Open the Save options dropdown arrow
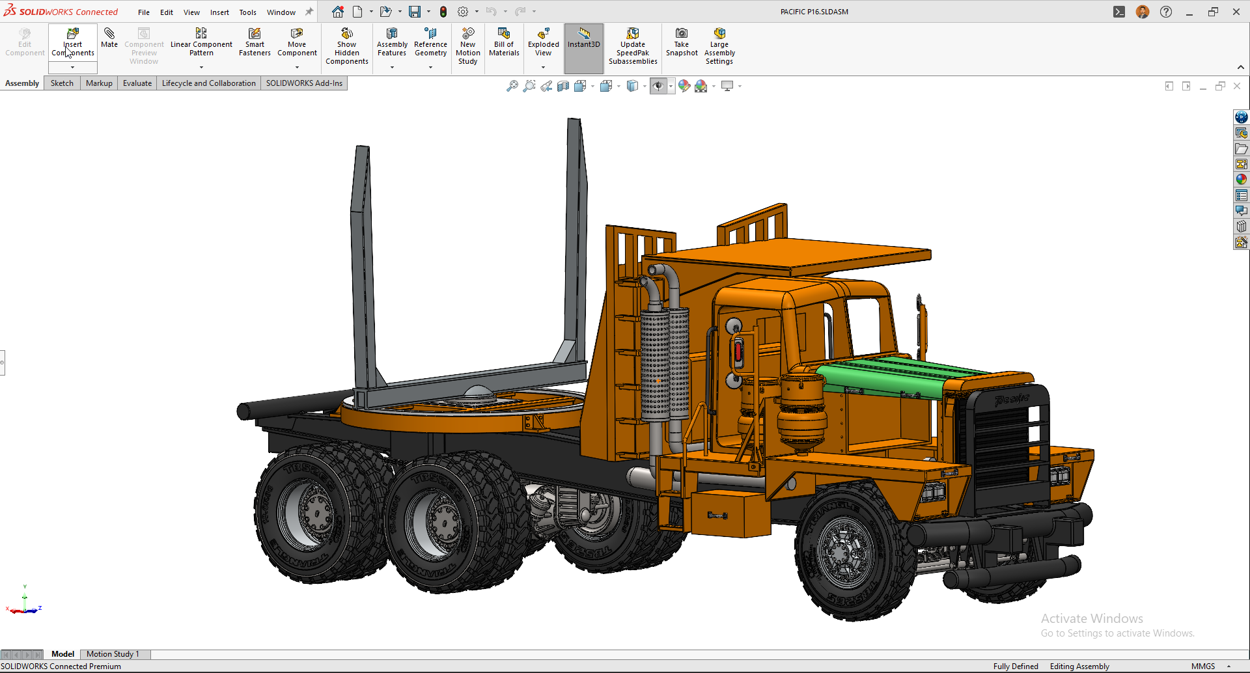1250x673 pixels. click(x=428, y=12)
